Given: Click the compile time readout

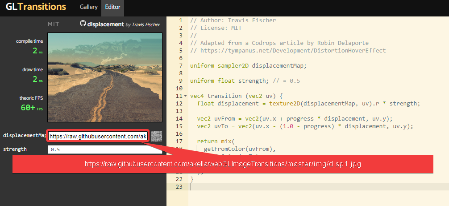Looking at the screenshot, I should click(x=29, y=47).
